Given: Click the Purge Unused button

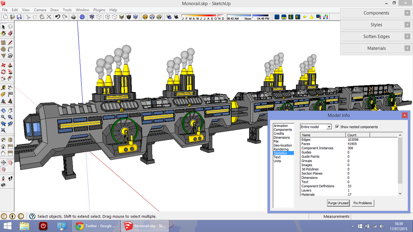Looking at the screenshot, I should 338,203.
